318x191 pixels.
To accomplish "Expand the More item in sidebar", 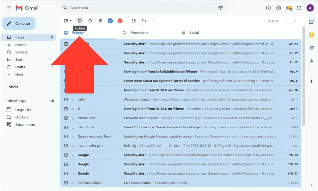I will tap(19, 74).
